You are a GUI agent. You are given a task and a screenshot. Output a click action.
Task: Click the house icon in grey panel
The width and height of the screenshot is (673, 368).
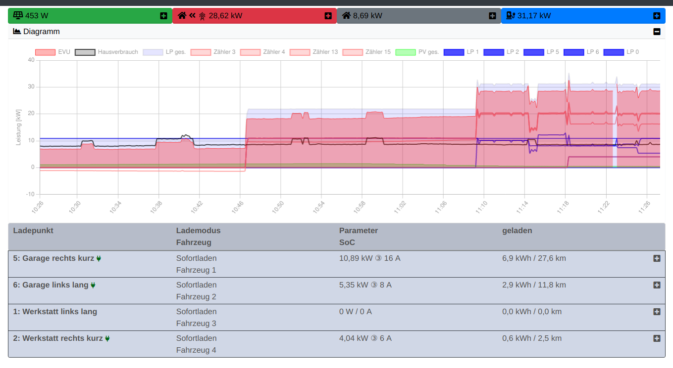(346, 15)
